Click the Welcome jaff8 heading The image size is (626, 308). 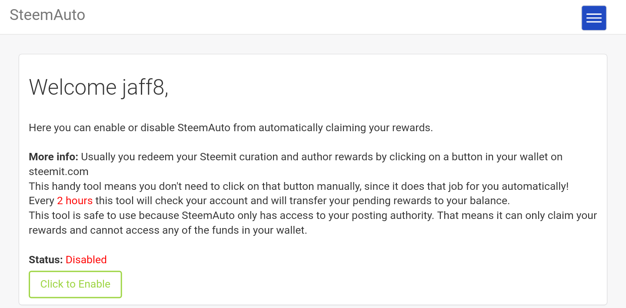coord(99,87)
